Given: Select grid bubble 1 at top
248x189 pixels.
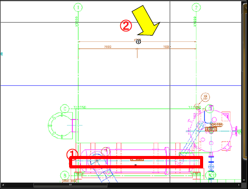Looking at the screenshot, I should [x=78, y=7].
